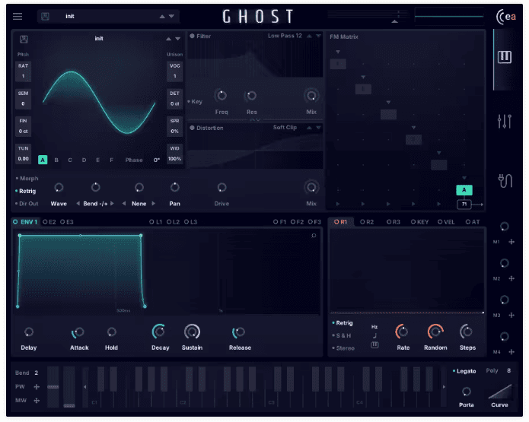529x422 pixels.
Task: Click right arrow beside Bend -/+
Action: click(x=112, y=204)
